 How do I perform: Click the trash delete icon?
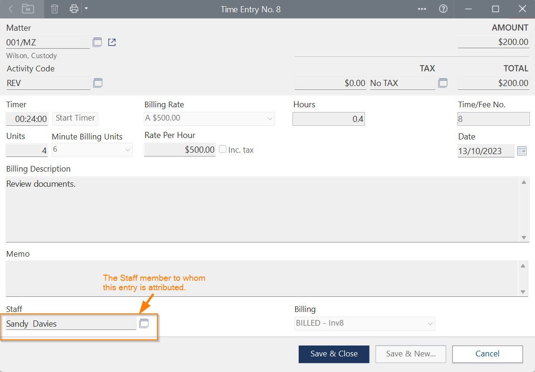tap(55, 9)
